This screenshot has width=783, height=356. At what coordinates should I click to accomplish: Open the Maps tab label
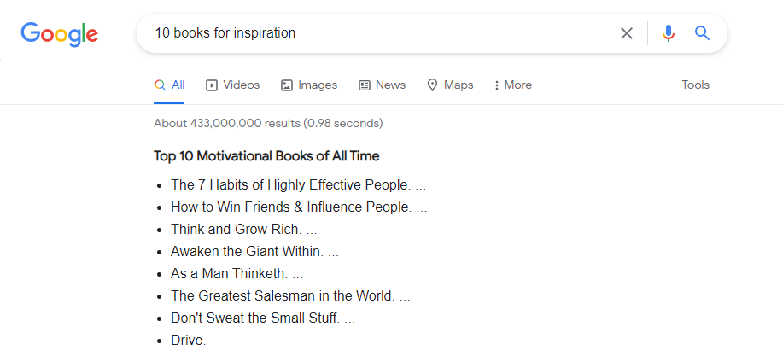pyautogui.click(x=459, y=85)
